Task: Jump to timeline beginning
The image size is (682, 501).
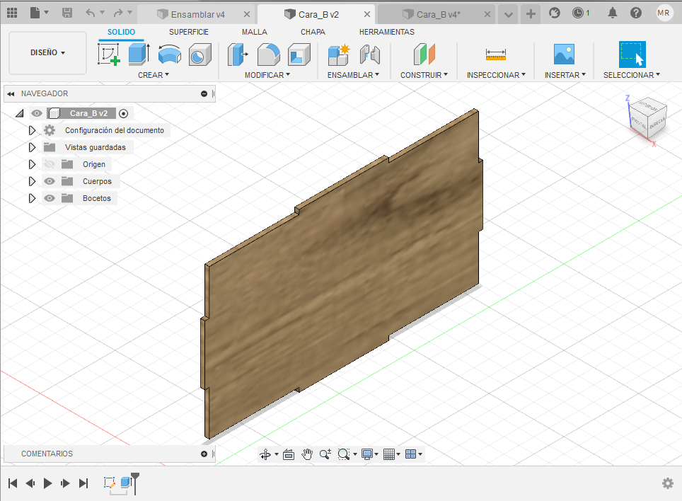Action: 13,483
